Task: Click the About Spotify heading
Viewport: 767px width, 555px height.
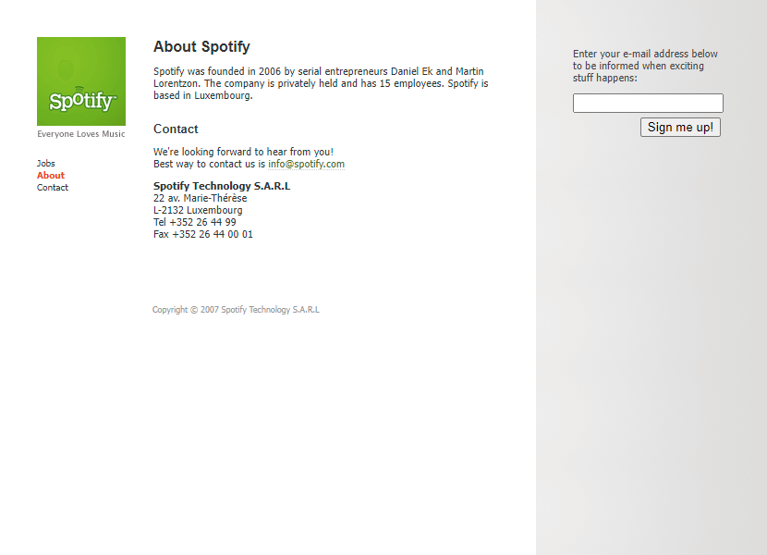Action: point(201,46)
